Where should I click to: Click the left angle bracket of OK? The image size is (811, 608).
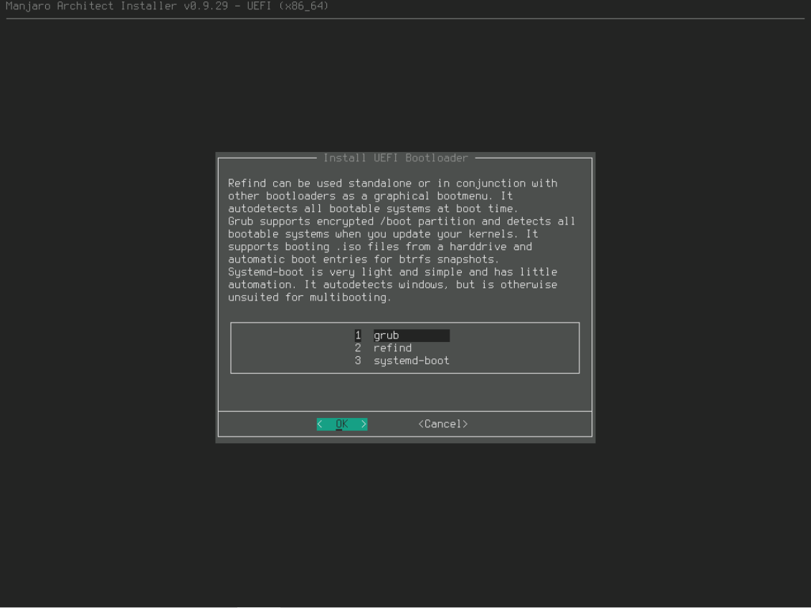pos(320,424)
